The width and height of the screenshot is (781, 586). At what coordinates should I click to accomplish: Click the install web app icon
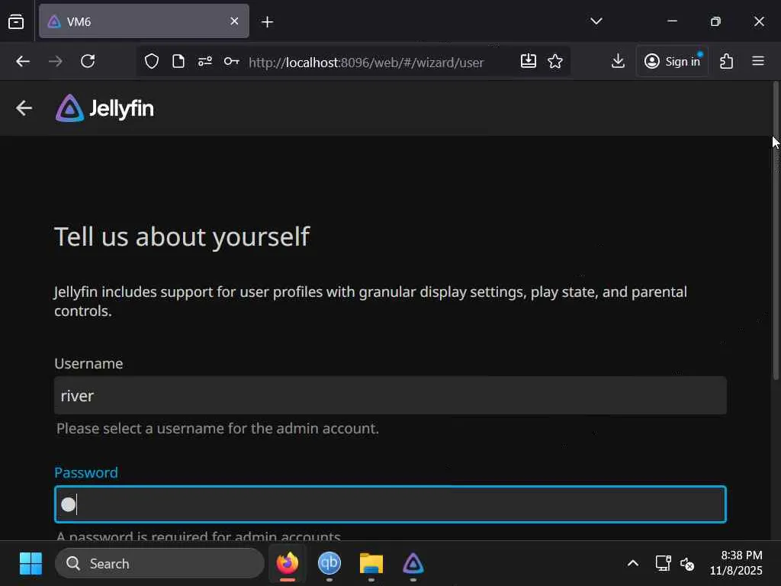pos(529,61)
